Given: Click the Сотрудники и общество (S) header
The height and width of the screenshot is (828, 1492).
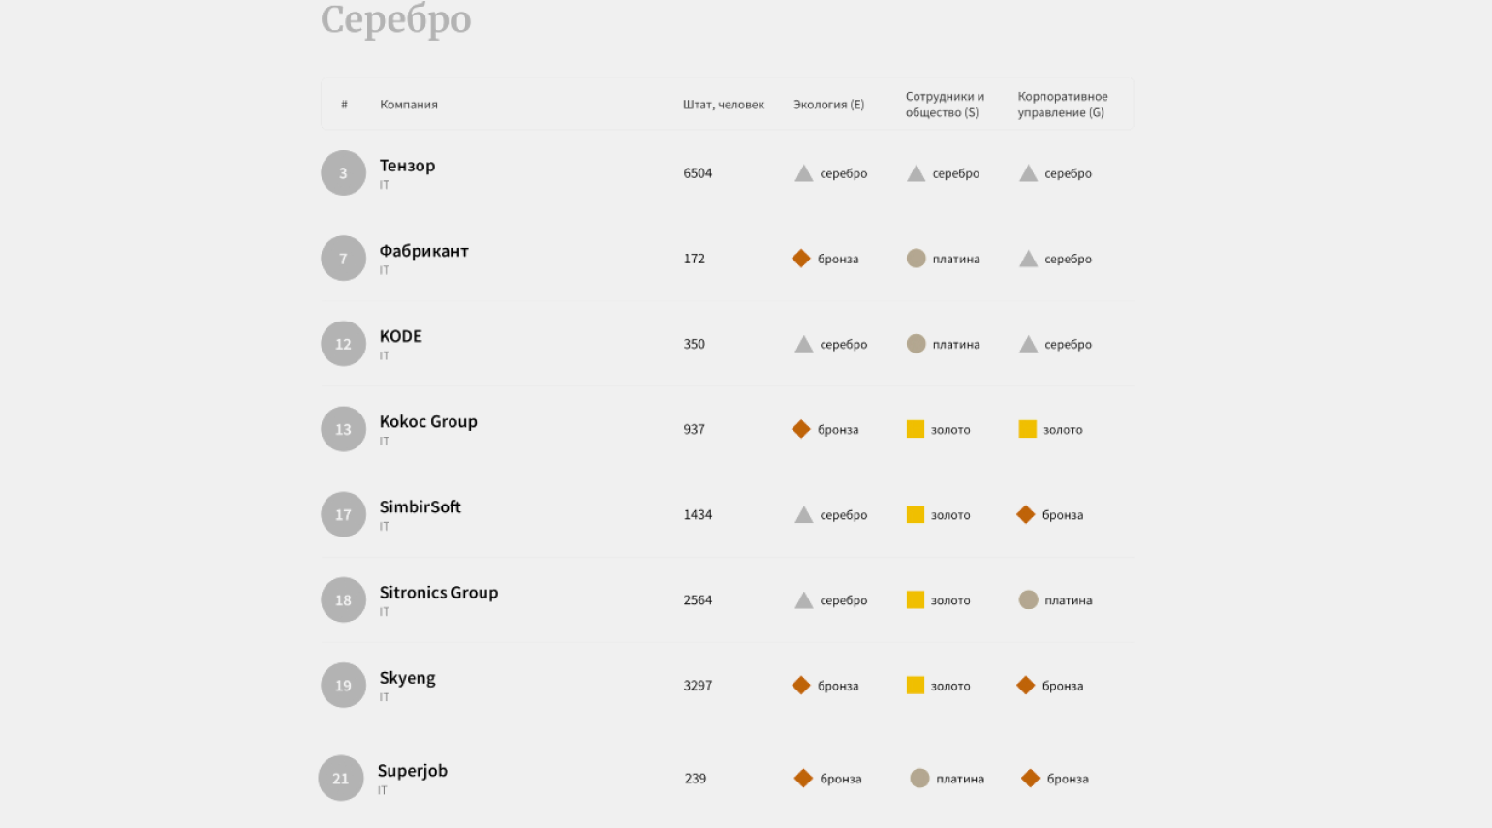Looking at the screenshot, I should [x=945, y=105].
